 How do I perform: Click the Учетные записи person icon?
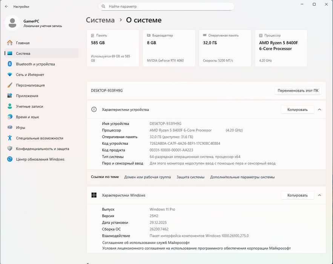tap(10, 106)
